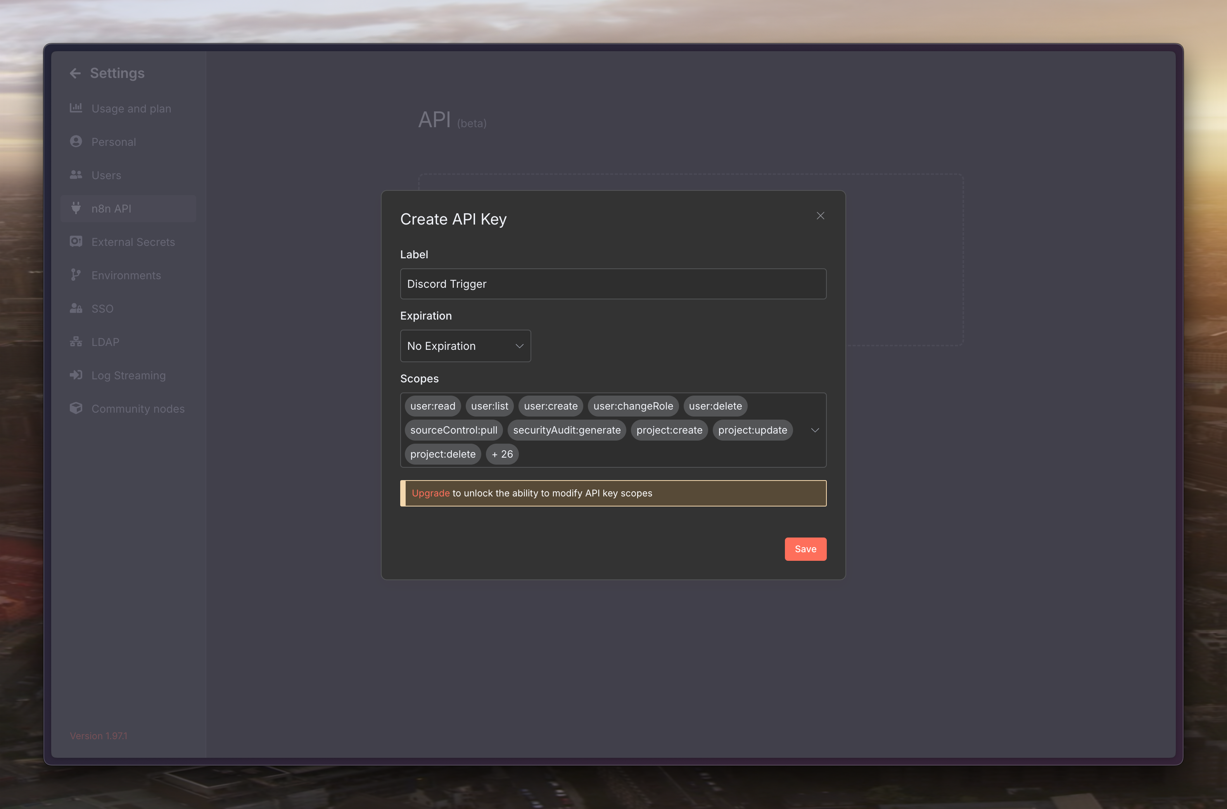The width and height of the screenshot is (1227, 809).
Task: Click the Community nodes cube icon
Action: tap(76, 408)
